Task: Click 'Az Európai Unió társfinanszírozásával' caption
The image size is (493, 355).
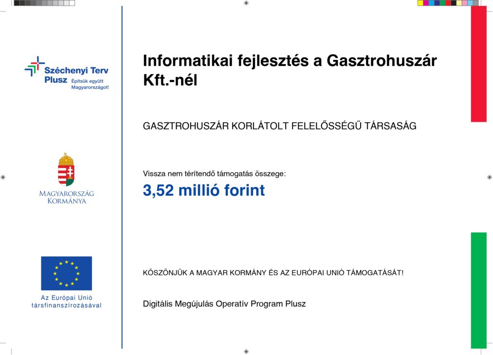Action: point(66,302)
